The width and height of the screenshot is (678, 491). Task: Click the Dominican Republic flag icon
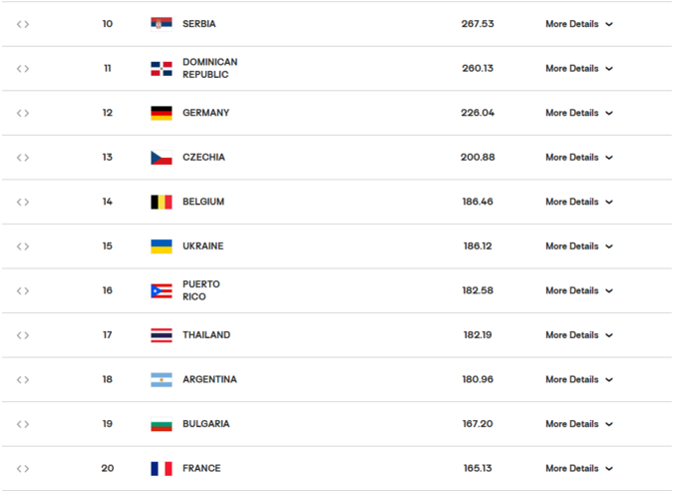coord(162,69)
